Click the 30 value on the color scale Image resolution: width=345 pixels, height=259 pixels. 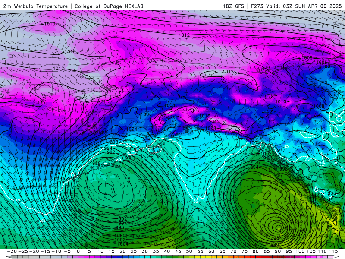point(145,251)
